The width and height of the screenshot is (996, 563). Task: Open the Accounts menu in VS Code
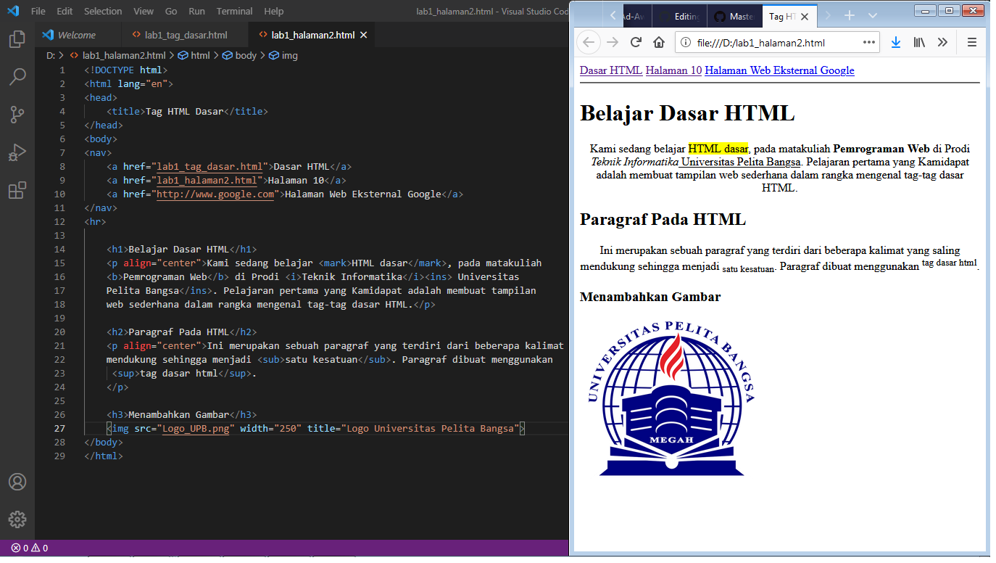point(17,482)
